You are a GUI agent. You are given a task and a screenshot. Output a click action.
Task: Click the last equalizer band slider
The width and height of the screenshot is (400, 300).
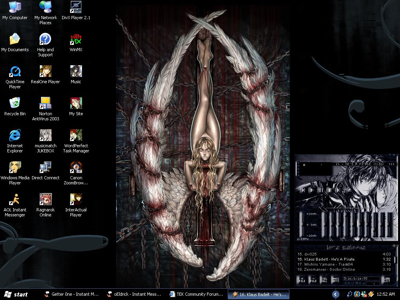[388, 225]
